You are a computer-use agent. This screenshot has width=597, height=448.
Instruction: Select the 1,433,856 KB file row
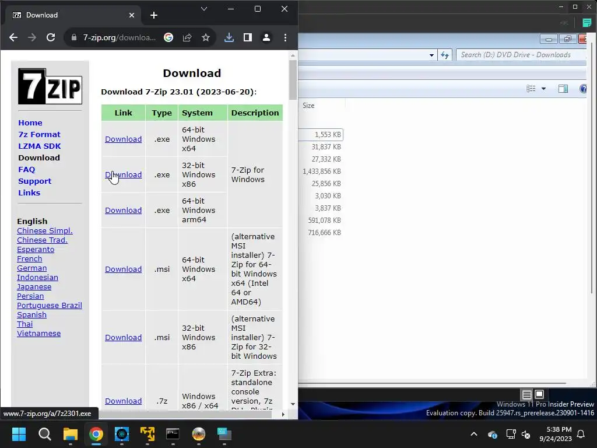[321, 171]
